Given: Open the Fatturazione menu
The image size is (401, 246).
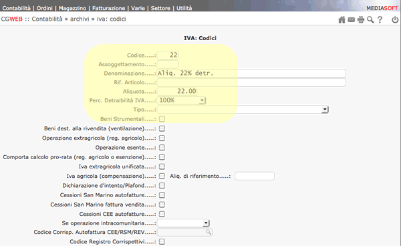Looking at the screenshot, I should [109, 8].
